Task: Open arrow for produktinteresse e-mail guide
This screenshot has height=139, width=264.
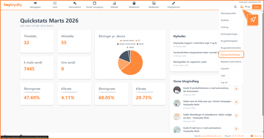Action: coord(236,89)
